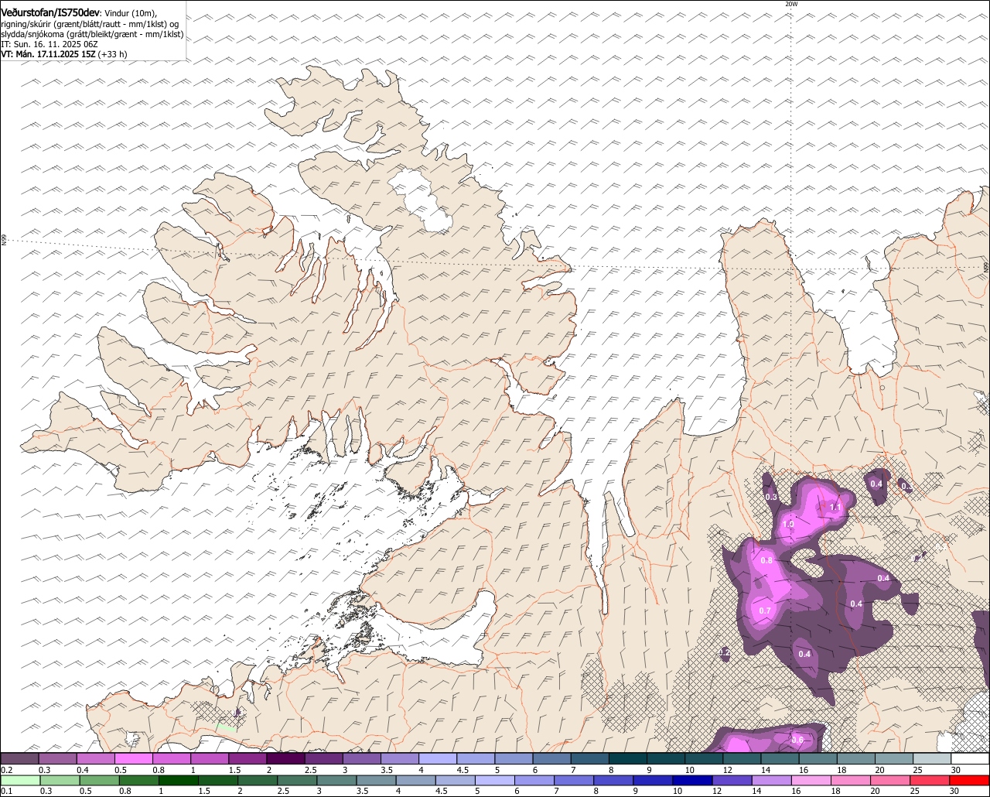Click the Veðurstofan/IS750dev title text
Viewport: 990px width, 797px height.
point(50,12)
